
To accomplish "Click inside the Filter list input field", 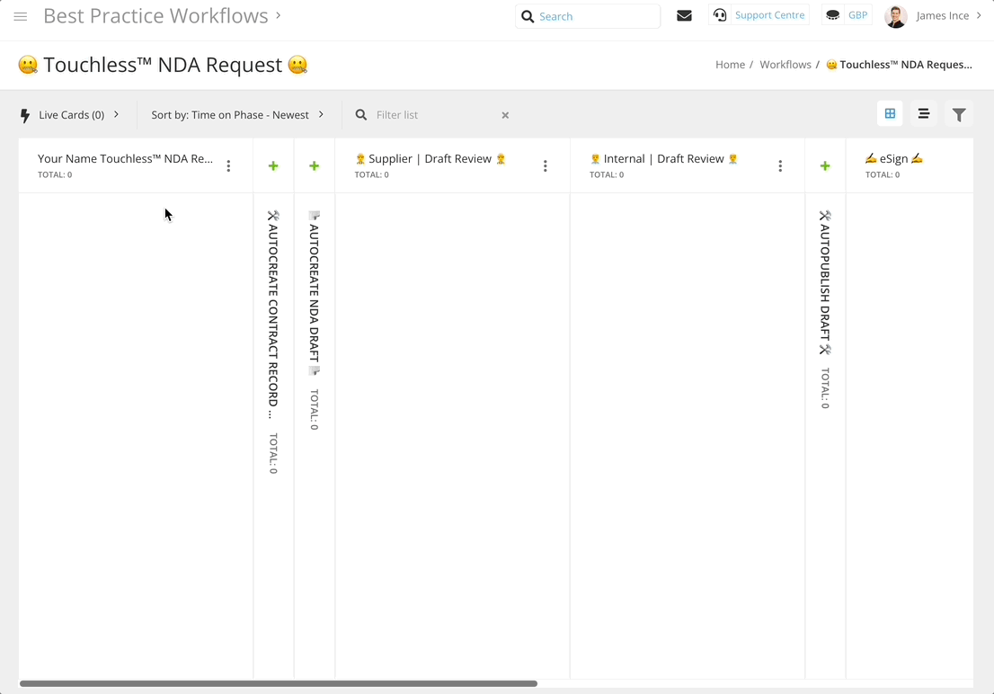I will 422,115.
